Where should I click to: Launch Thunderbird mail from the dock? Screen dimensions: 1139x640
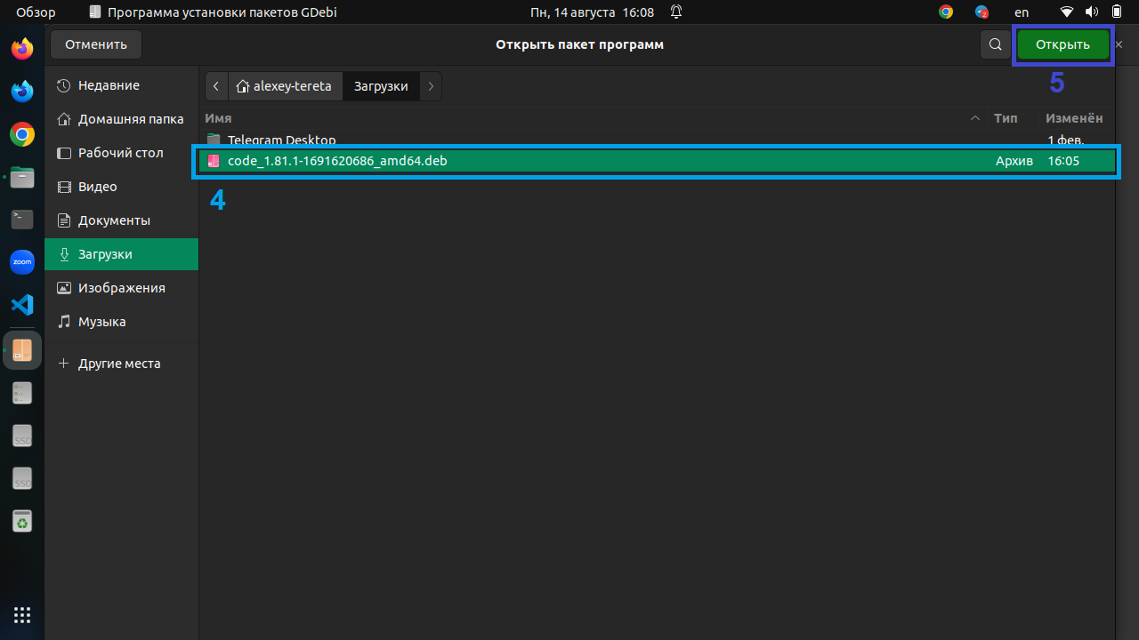(22, 91)
